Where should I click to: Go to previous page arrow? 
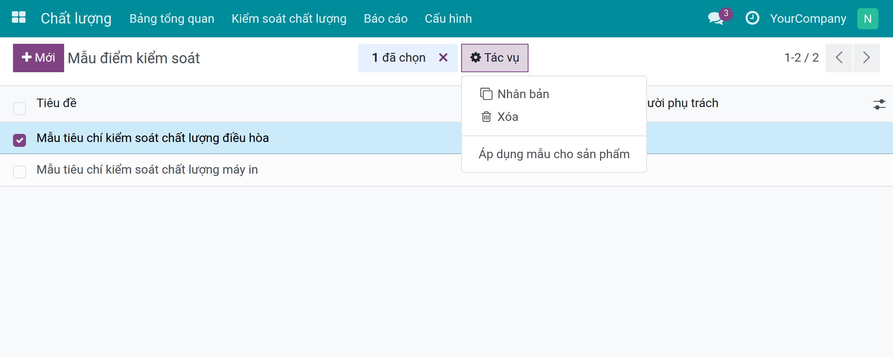[839, 58]
